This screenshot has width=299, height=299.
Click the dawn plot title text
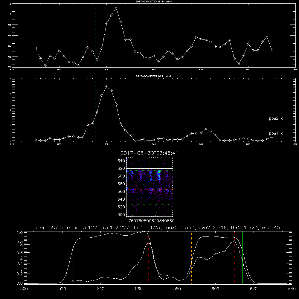coord(154,1)
